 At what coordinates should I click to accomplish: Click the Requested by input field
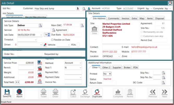[71, 54]
